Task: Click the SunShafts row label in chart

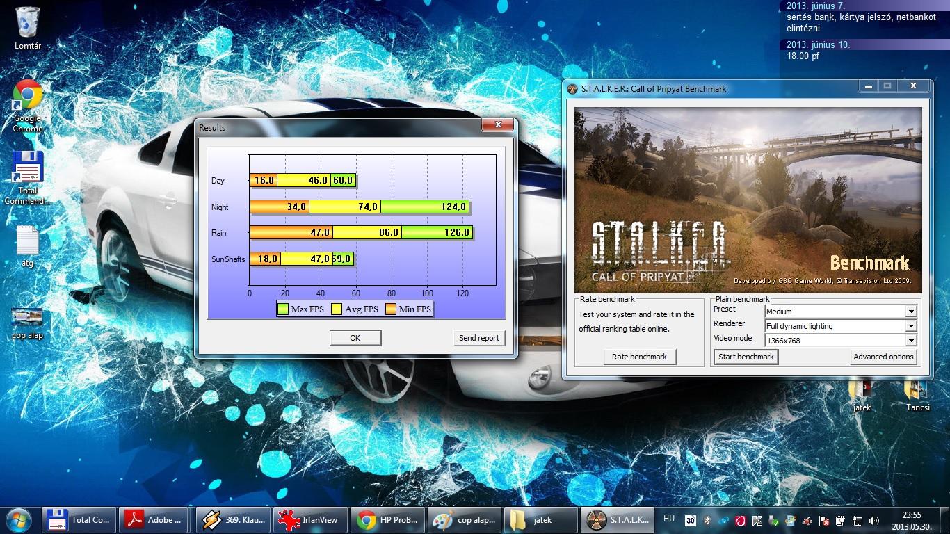Action: 228,259
